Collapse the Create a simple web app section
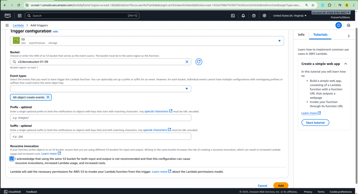The image size is (358, 194). coord(345,64)
